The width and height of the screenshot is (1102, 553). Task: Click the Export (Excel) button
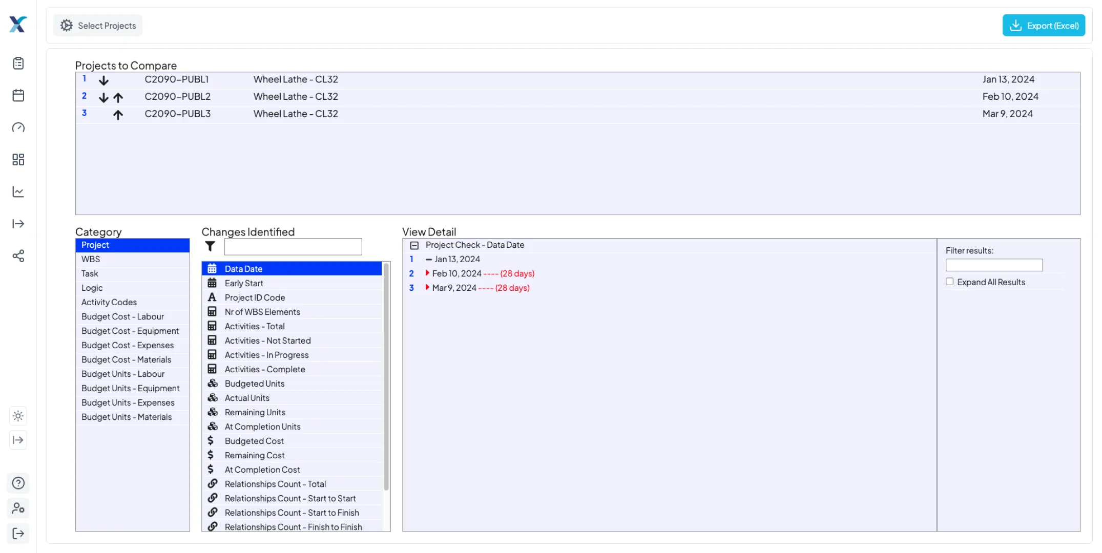click(x=1043, y=25)
